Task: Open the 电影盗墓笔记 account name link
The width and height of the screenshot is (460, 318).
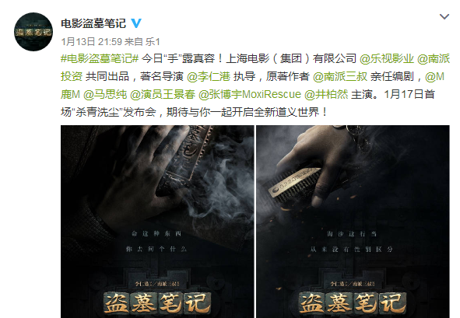Action: point(93,23)
